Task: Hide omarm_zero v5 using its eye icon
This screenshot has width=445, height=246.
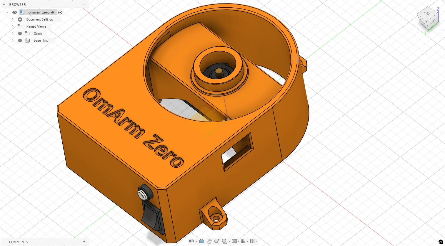Action: pos(15,12)
